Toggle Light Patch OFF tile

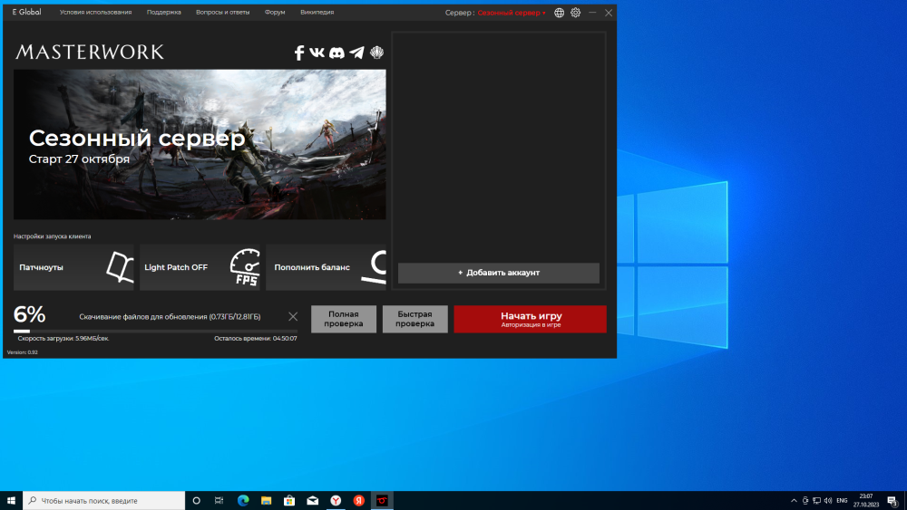(200, 267)
